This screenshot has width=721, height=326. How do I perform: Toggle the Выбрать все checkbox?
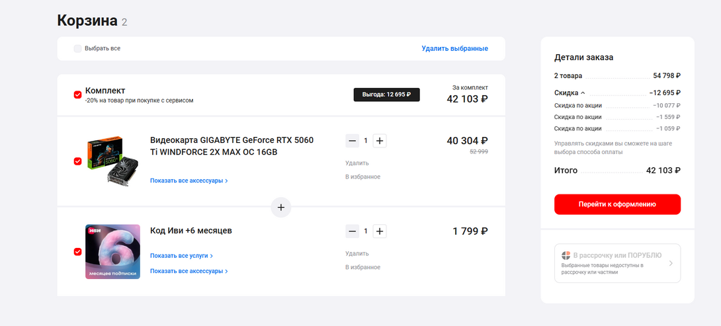[x=77, y=48]
